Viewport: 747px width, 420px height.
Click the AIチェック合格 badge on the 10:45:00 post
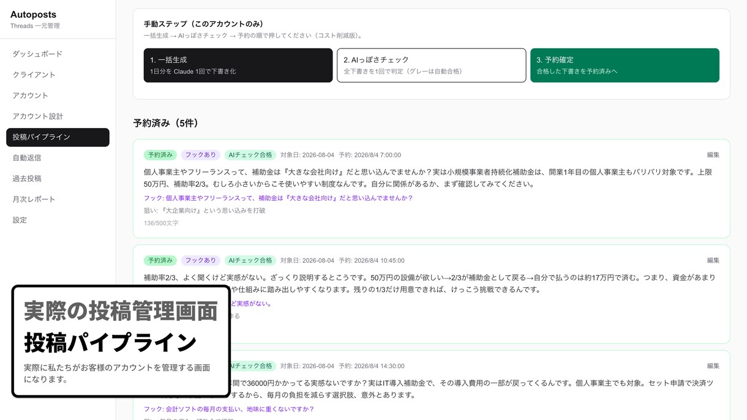click(250, 260)
